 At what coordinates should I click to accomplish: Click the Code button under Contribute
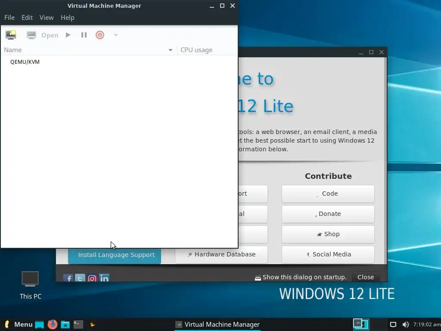pyautogui.click(x=328, y=194)
